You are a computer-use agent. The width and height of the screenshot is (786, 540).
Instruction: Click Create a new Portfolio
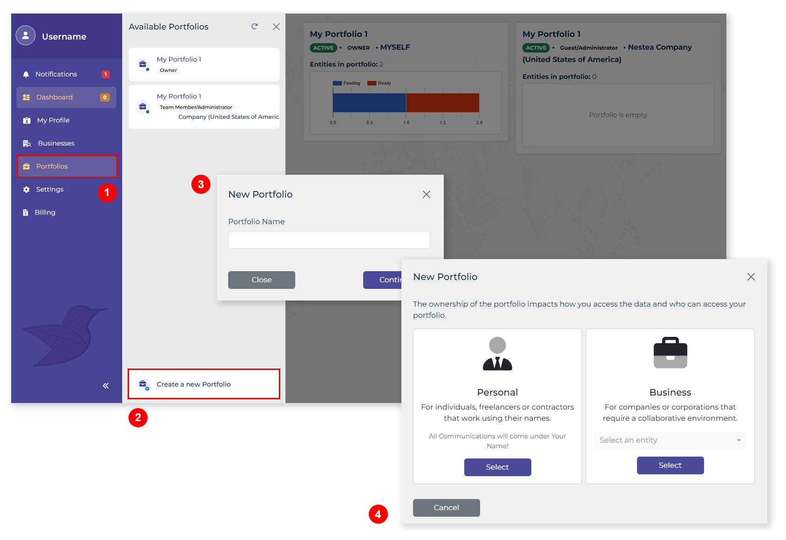click(204, 384)
